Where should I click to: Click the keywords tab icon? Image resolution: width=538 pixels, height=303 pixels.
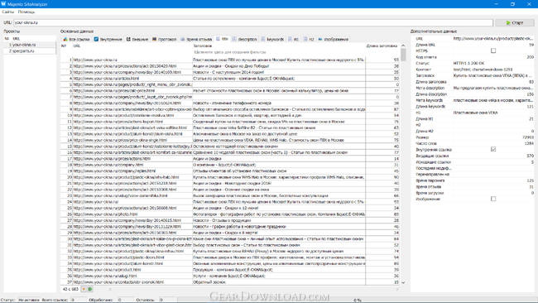(x=263, y=39)
